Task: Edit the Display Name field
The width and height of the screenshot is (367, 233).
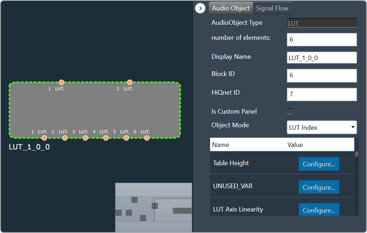Action: pos(322,58)
